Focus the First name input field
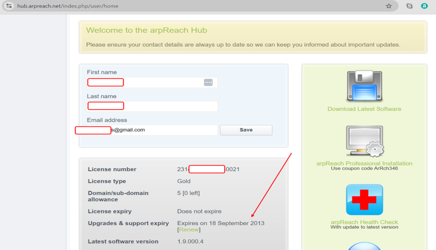This screenshot has width=436, height=250. 152,82
